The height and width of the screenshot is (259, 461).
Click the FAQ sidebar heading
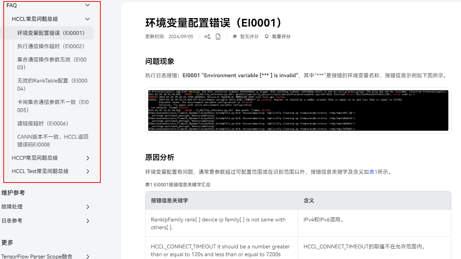tap(12, 5)
